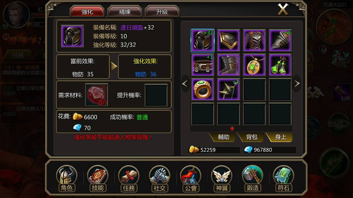Screen dimensions: 353x198
Task: Open the 神翼 wings icon
Action: 222,179
